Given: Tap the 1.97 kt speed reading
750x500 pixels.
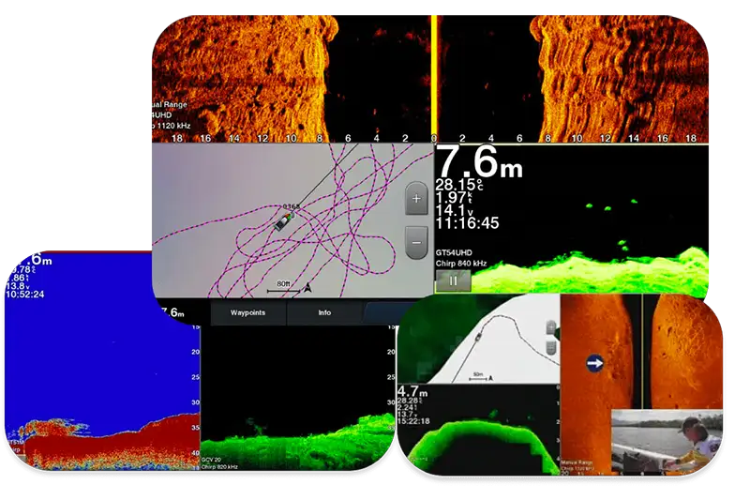Looking at the screenshot, I should click(x=454, y=197).
